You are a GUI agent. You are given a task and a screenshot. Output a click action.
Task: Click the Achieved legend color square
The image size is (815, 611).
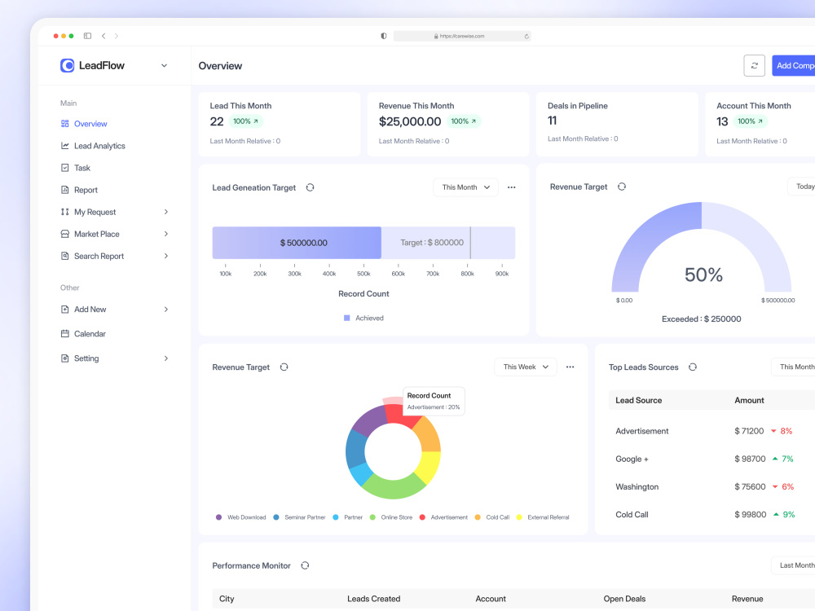tap(346, 318)
